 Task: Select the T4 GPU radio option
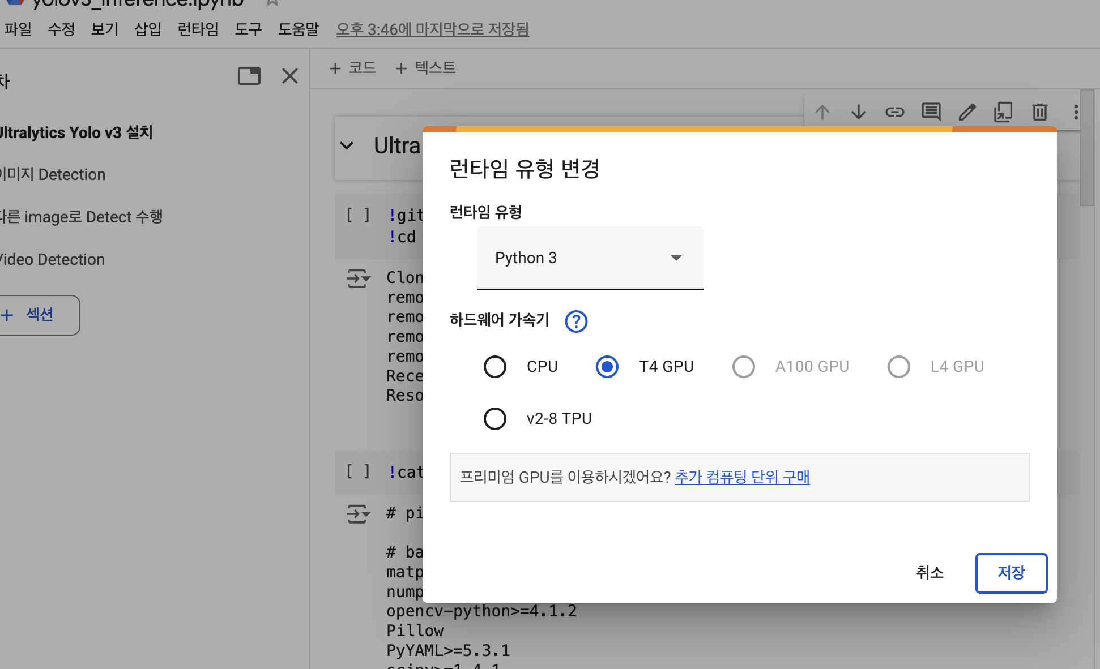point(607,367)
